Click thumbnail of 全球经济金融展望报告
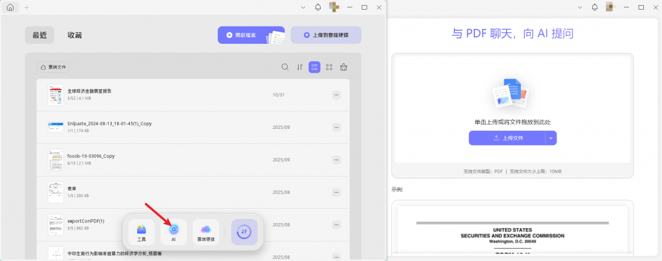662x261 pixels. click(56, 95)
